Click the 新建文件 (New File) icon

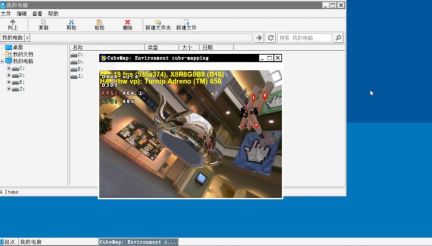pos(186,24)
